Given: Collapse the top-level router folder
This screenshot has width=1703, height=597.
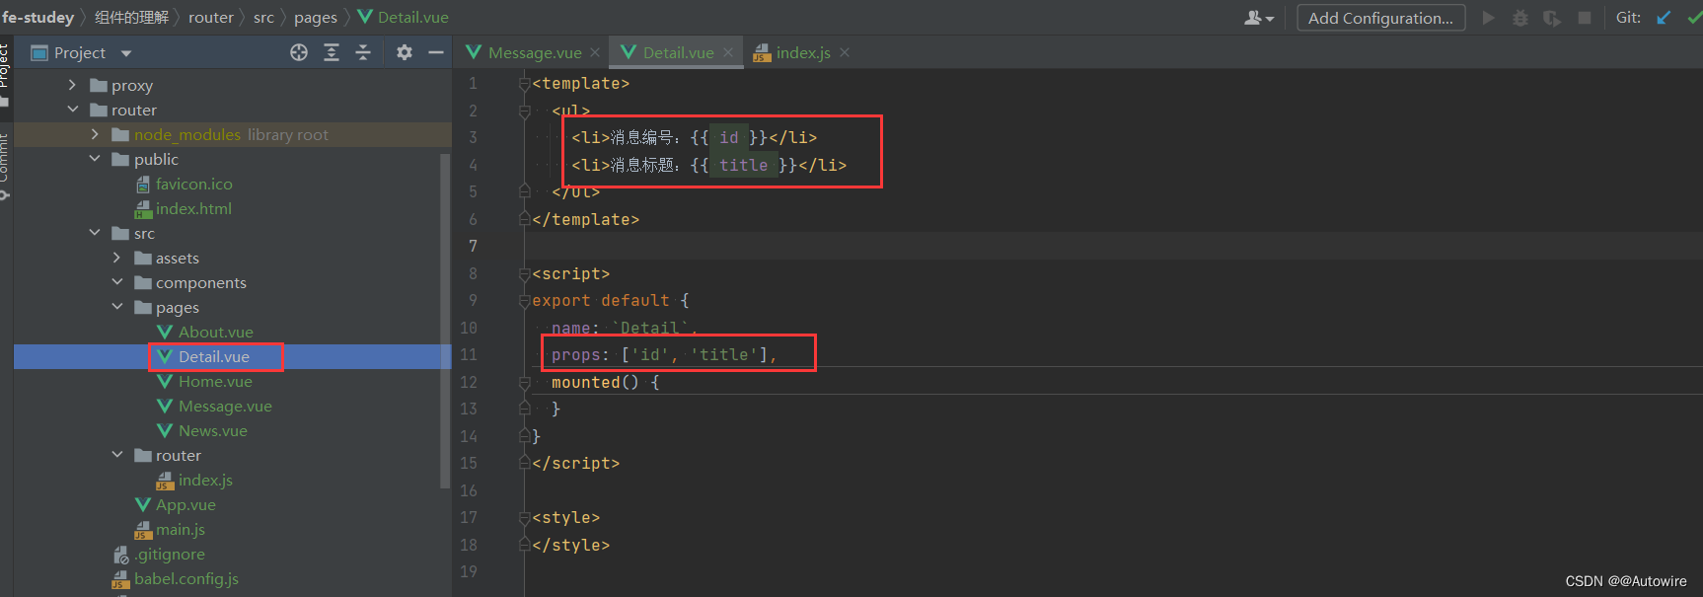Looking at the screenshot, I should 72,110.
